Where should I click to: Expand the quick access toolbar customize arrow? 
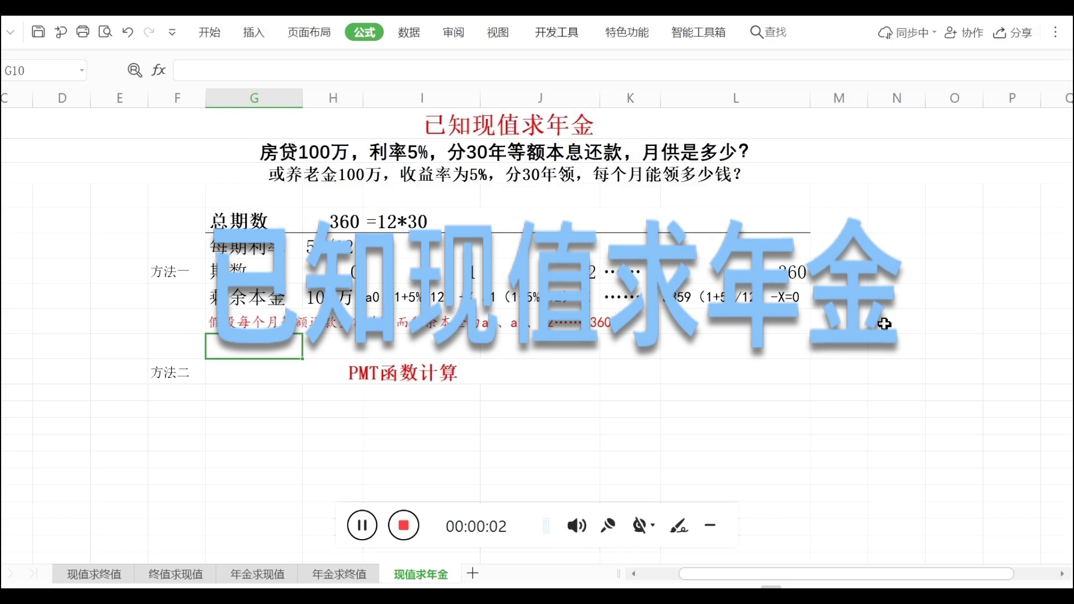click(x=172, y=32)
